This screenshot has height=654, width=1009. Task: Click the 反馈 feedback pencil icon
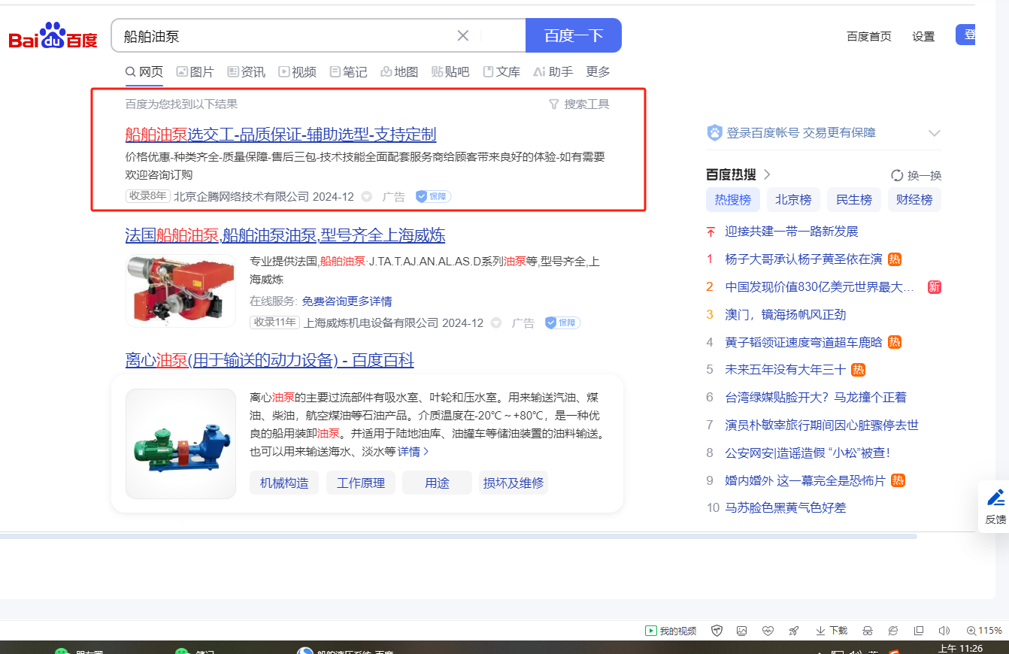pyautogui.click(x=995, y=498)
